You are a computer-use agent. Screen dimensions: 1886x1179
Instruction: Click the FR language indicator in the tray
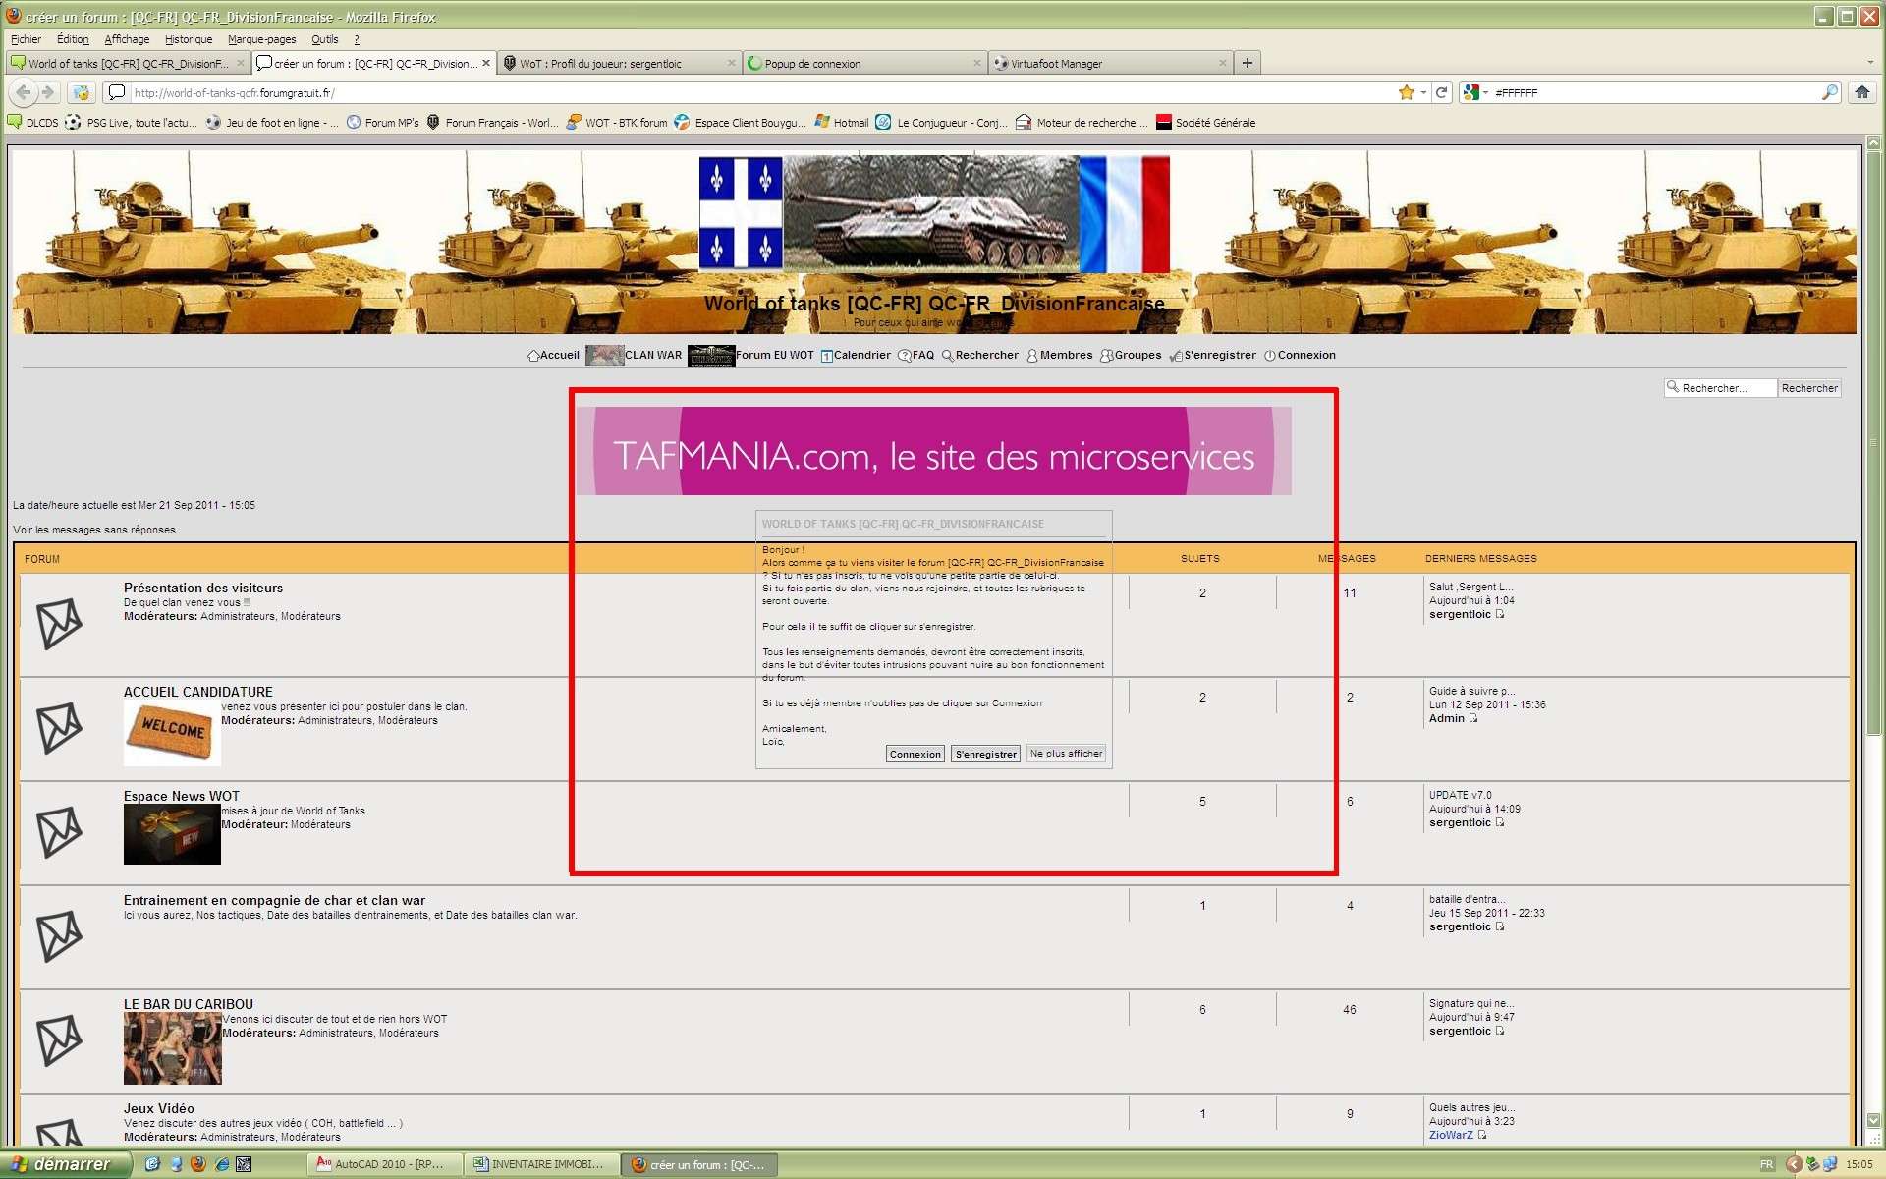(x=1766, y=1164)
